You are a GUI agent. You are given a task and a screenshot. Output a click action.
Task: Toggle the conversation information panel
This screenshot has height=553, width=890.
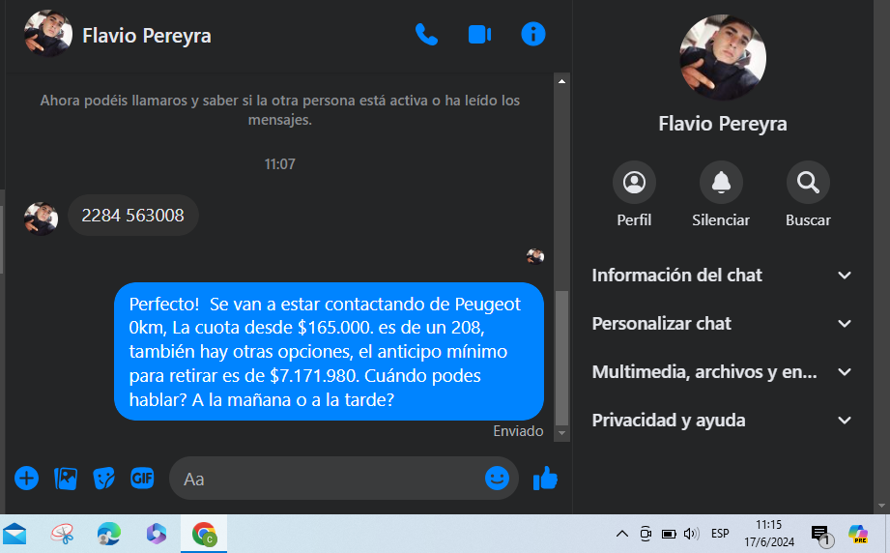tap(532, 35)
